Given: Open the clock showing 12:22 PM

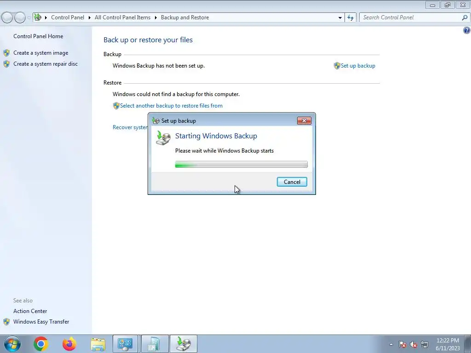Looking at the screenshot, I should [448, 344].
